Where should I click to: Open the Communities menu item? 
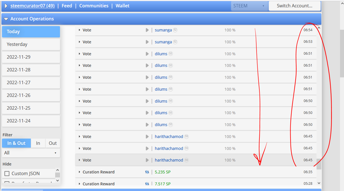tap(94, 6)
